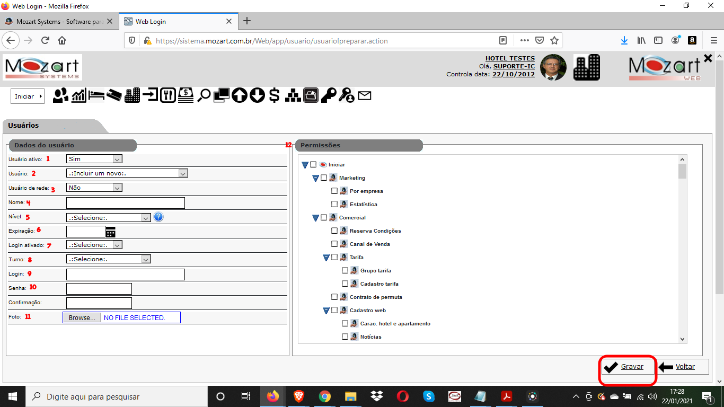Viewport: 724px width, 407px height.
Task: Open the HOTEL TESTES link
Action: click(510, 58)
